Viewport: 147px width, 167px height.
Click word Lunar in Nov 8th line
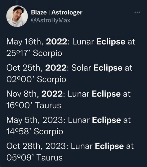(78, 94)
